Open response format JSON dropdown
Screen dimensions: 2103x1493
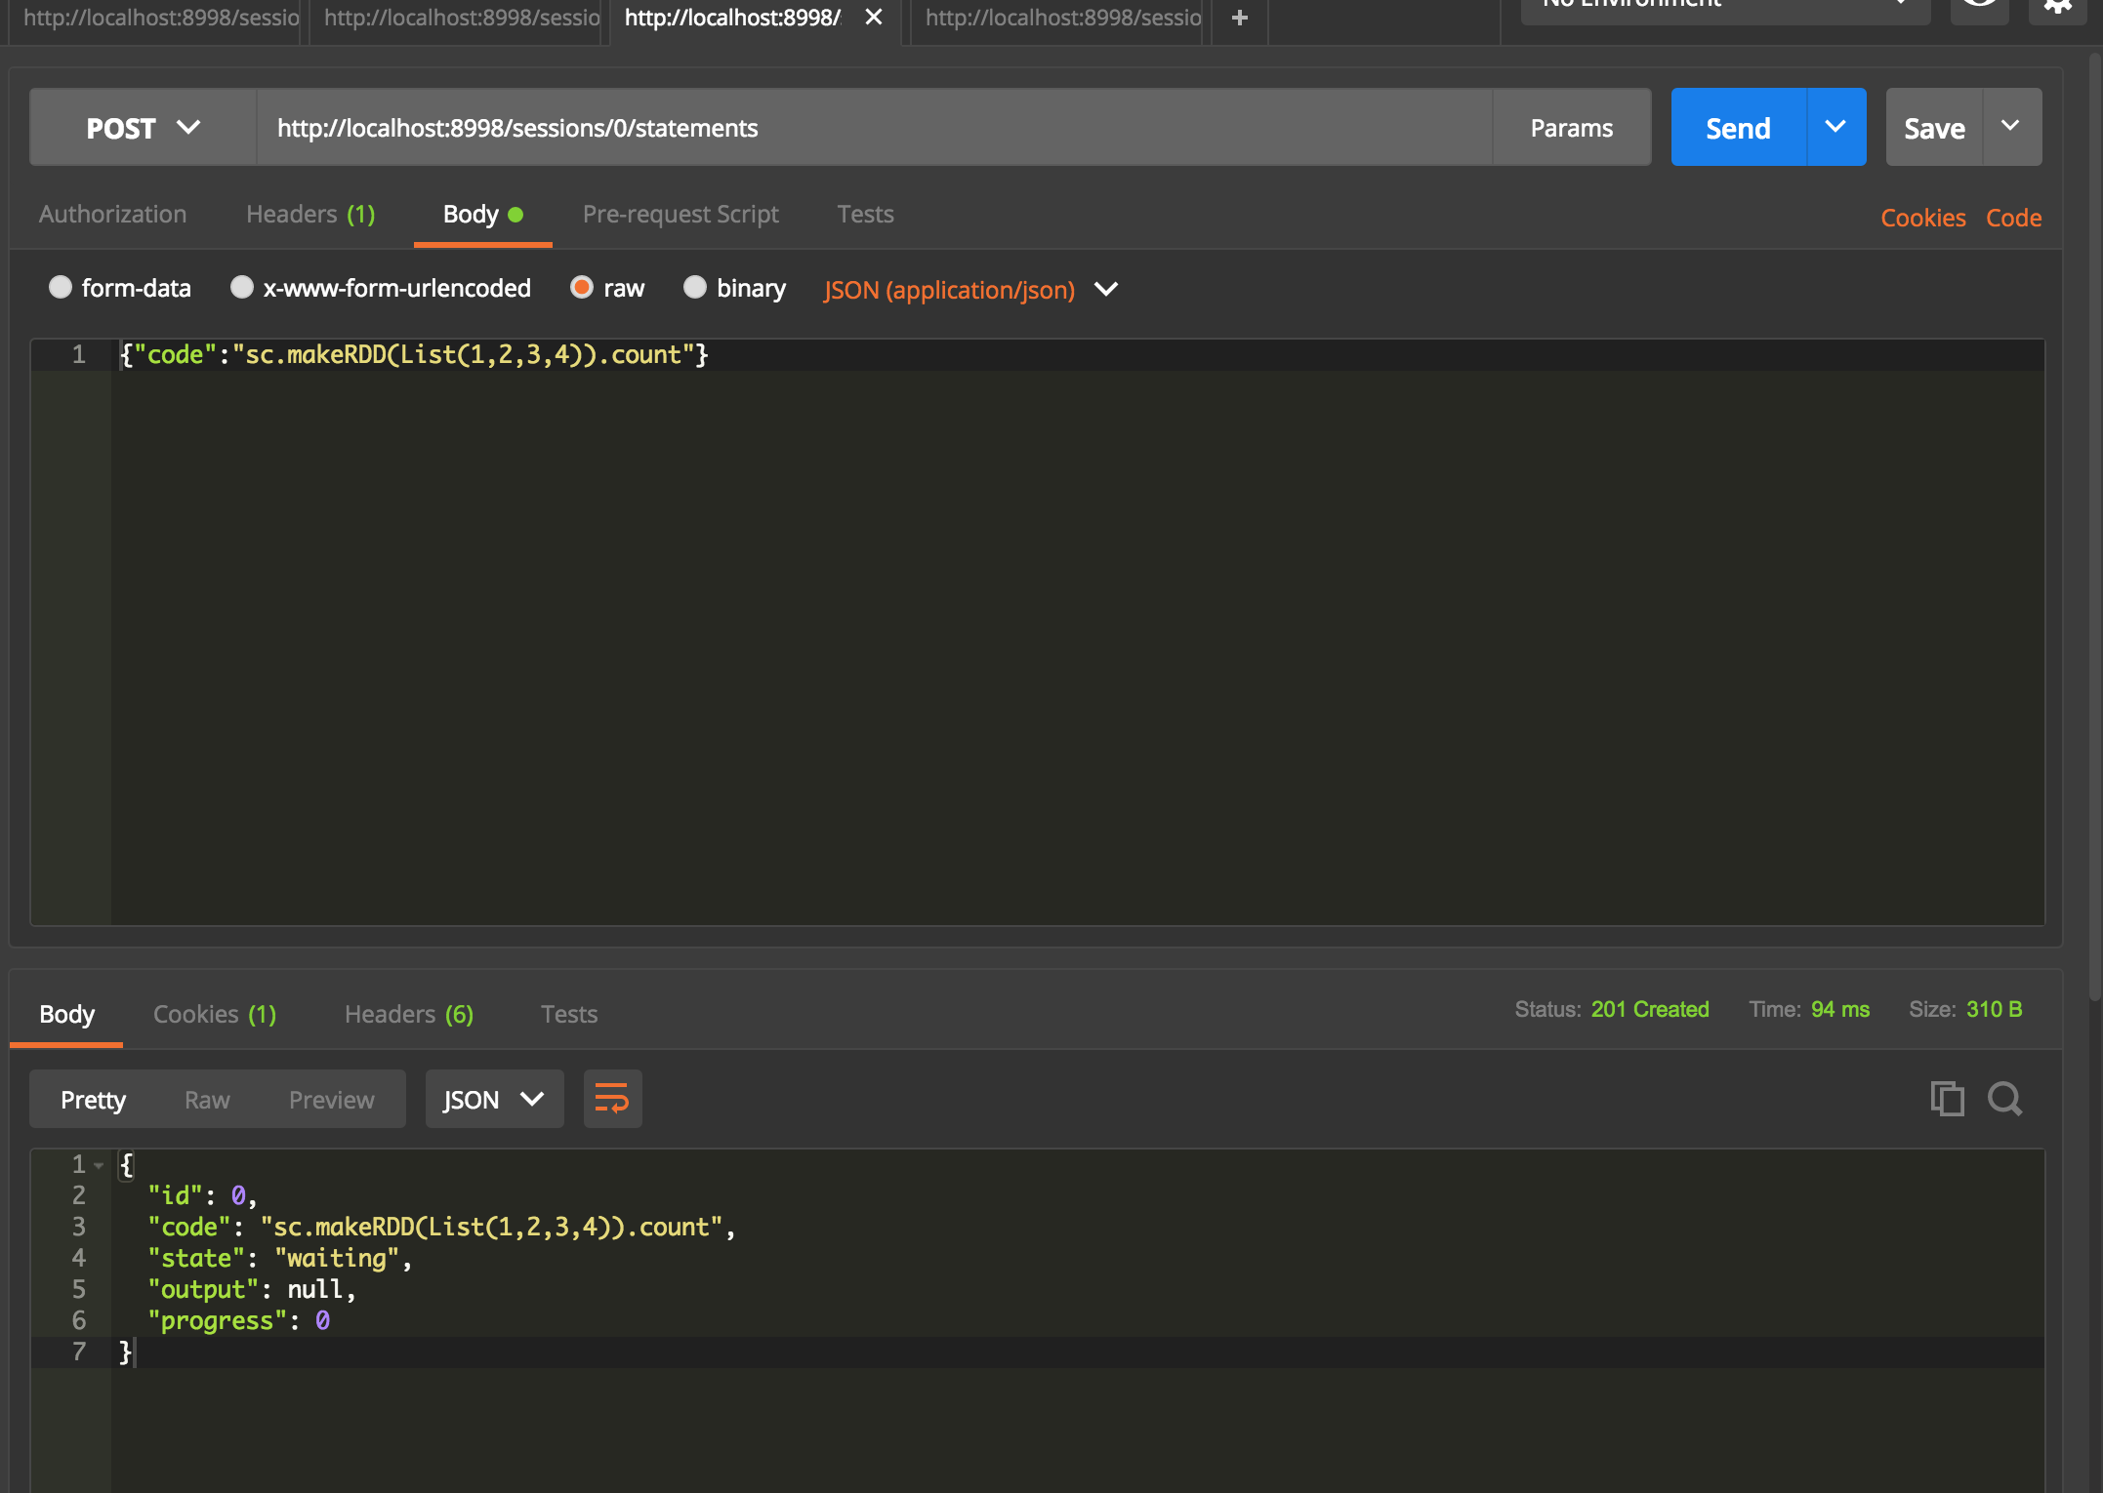[494, 1100]
